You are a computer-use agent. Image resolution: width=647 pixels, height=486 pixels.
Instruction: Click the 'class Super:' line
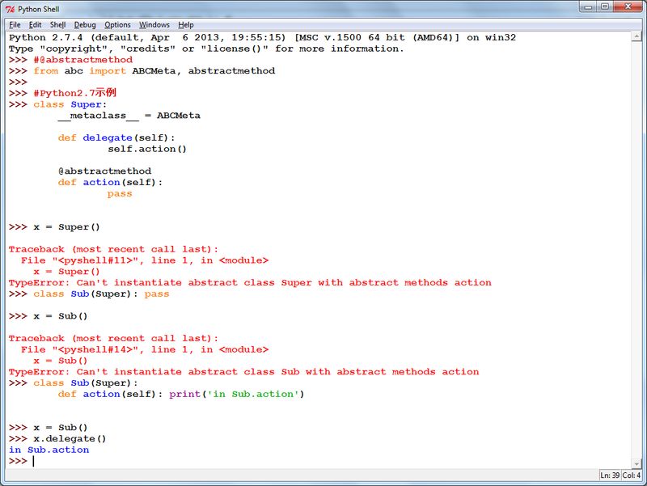pos(70,104)
